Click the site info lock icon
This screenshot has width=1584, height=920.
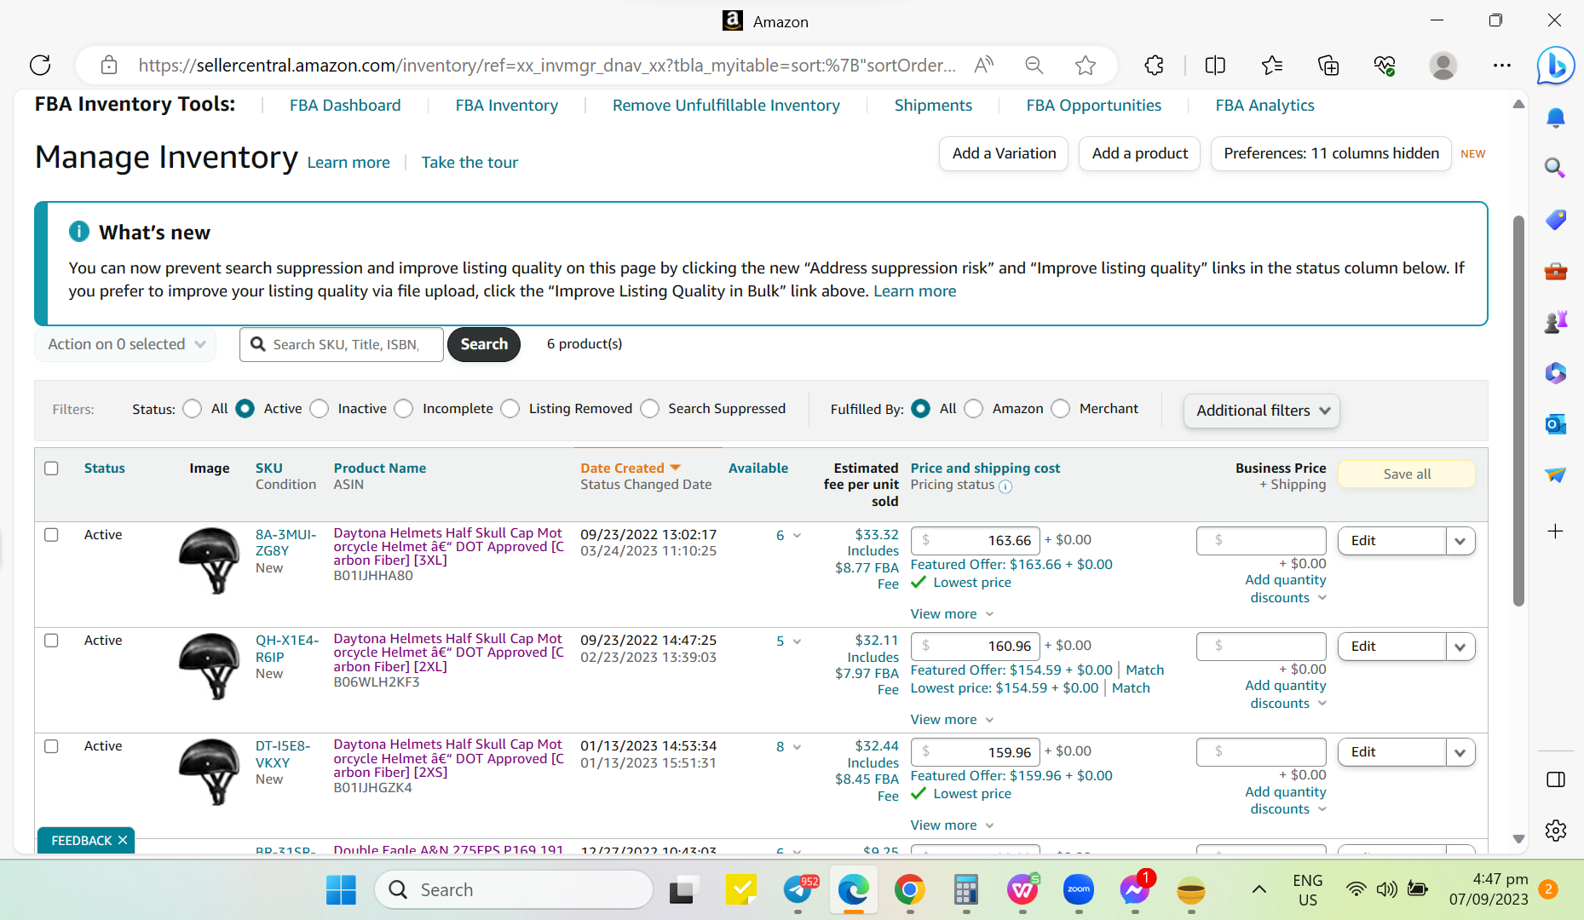108,65
